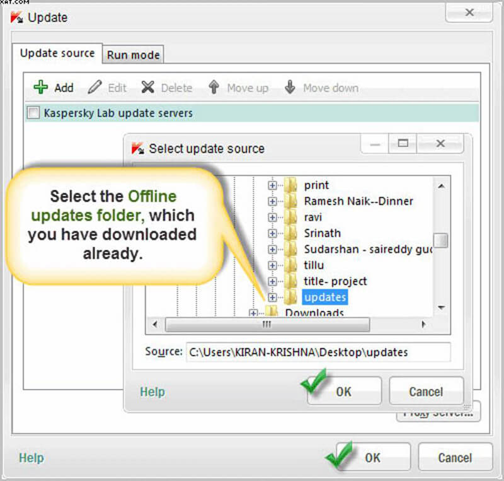The height and width of the screenshot is (481, 504).
Task: Select the updates folder icon
Action: coord(291,298)
